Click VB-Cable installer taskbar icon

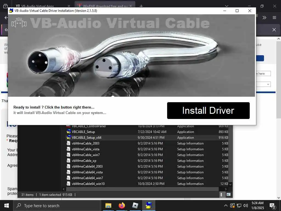pyautogui.click(x=149, y=206)
